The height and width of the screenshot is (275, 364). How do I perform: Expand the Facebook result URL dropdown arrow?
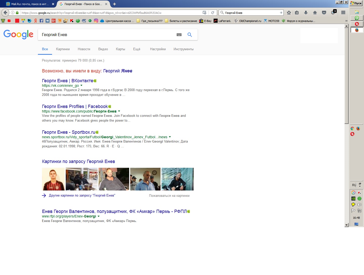[x=119, y=111]
